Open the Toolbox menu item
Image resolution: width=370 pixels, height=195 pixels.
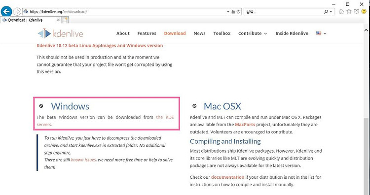click(222, 33)
